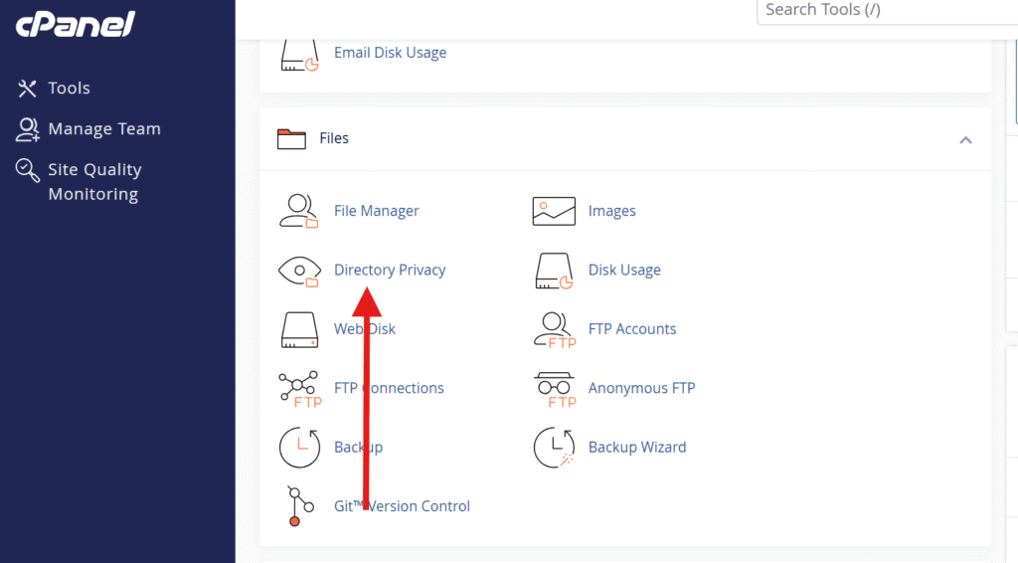Click the Directory Privacy eye icon
Viewport: 1018px width, 563px height.
coord(299,271)
